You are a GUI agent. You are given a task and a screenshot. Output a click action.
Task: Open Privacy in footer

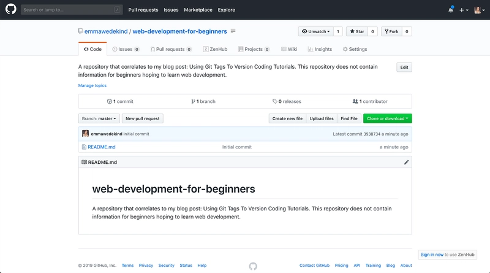click(146, 266)
